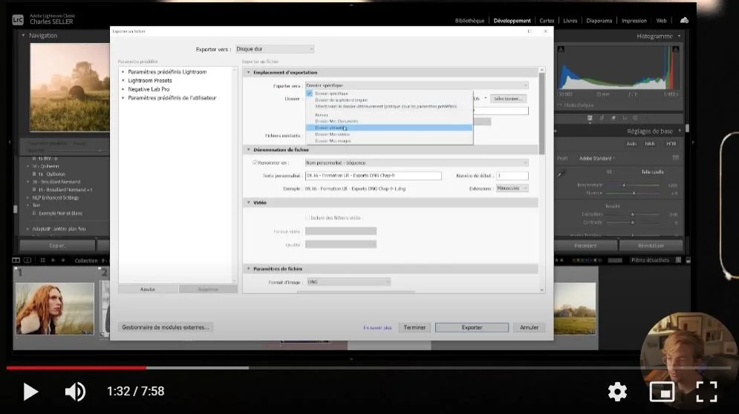Enter fullscreen on the video player
Image resolution: width=739 pixels, height=414 pixels.
706,392
